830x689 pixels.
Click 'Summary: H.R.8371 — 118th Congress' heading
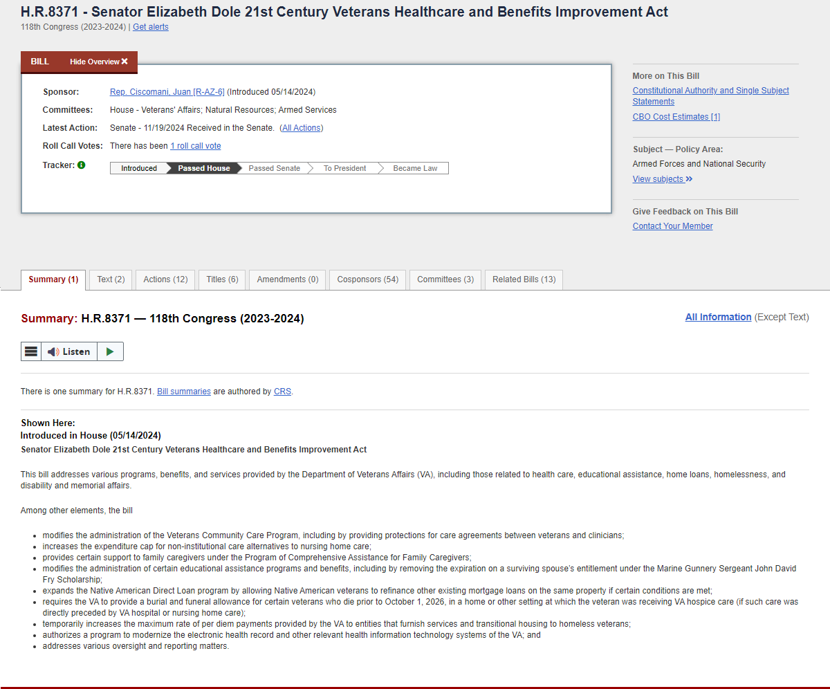[x=163, y=318]
